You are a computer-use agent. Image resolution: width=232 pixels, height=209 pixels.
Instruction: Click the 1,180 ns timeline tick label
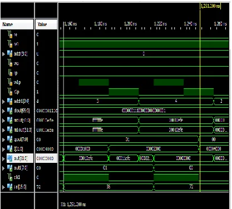[x=100, y=24]
